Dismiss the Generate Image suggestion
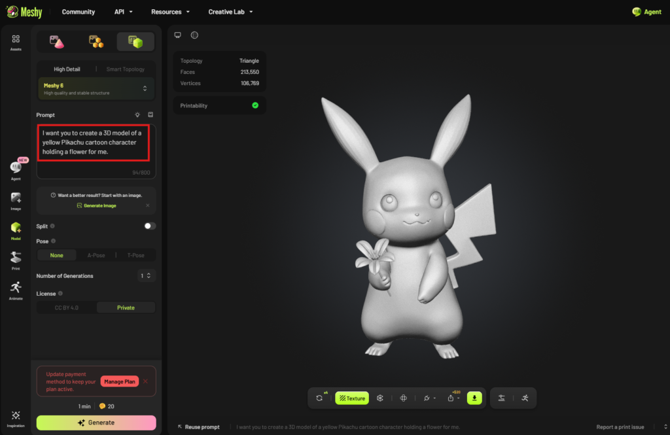Viewport: 670px width, 435px height. point(148,205)
